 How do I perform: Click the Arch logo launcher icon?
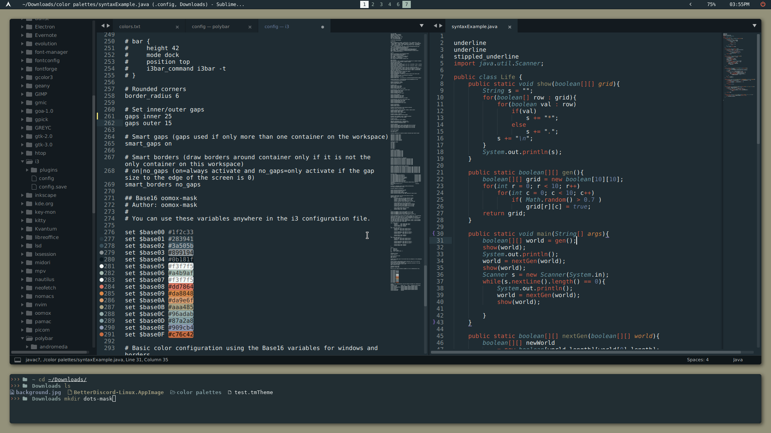8,4
